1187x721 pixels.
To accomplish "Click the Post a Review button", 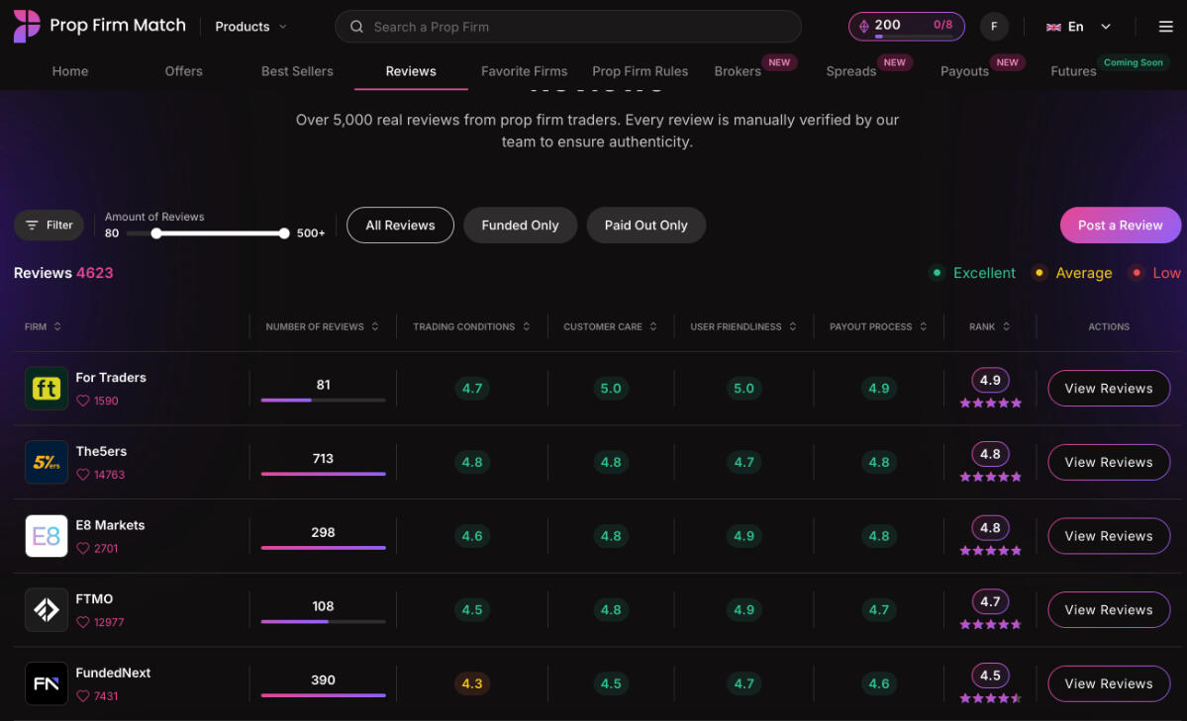I will (1121, 225).
